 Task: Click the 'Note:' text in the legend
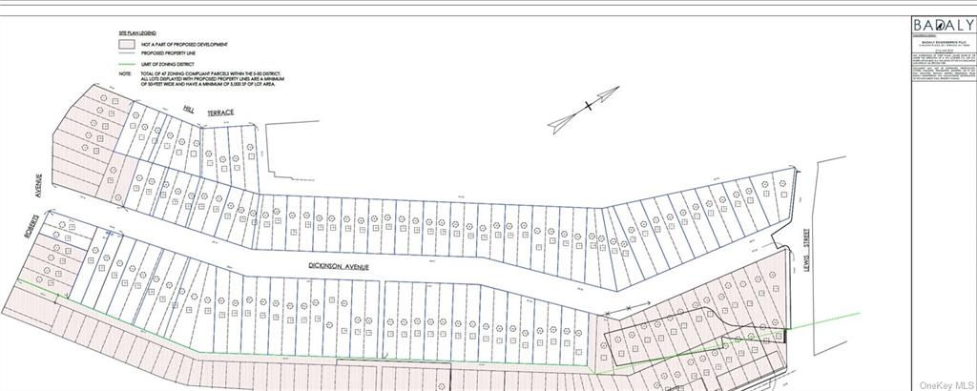(x=125, y=72)
